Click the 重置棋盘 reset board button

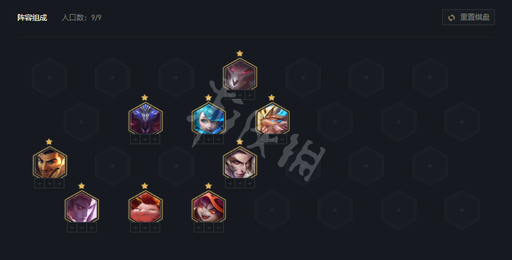click(x=468, y=17)
